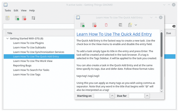Click the quick add entry field
This screenshot has height=112, width=179.
click(x=39, y=26)
